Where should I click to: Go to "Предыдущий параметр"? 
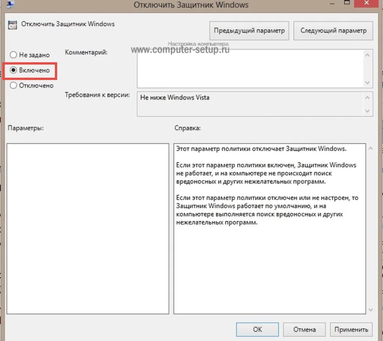pos(249,31)
